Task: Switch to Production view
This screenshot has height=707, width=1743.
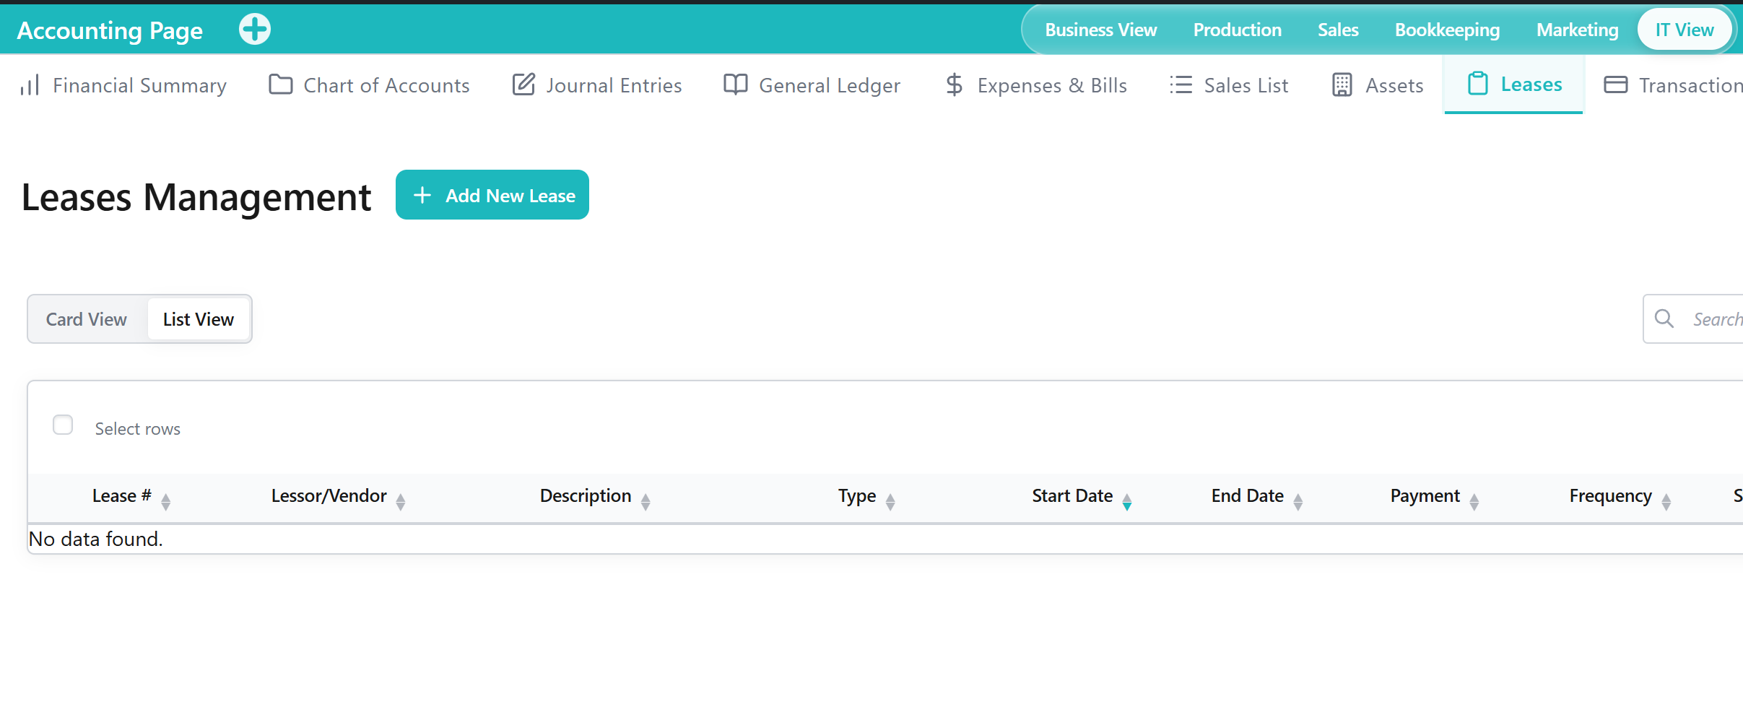Action: 1238,30
